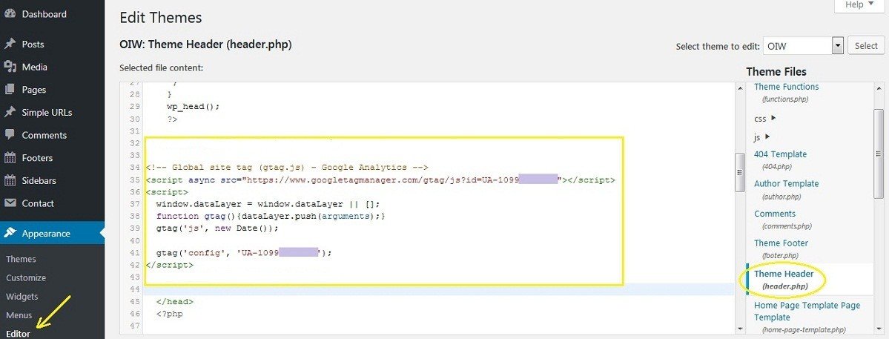Click the Google Analytics comment line
This screenshot has width=889, height=339.
coord(287,167)
